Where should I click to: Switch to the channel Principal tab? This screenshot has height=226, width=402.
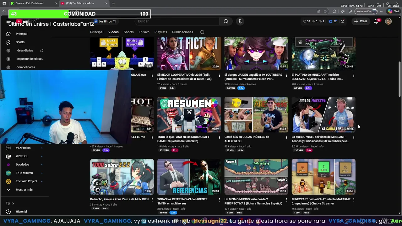97,32
